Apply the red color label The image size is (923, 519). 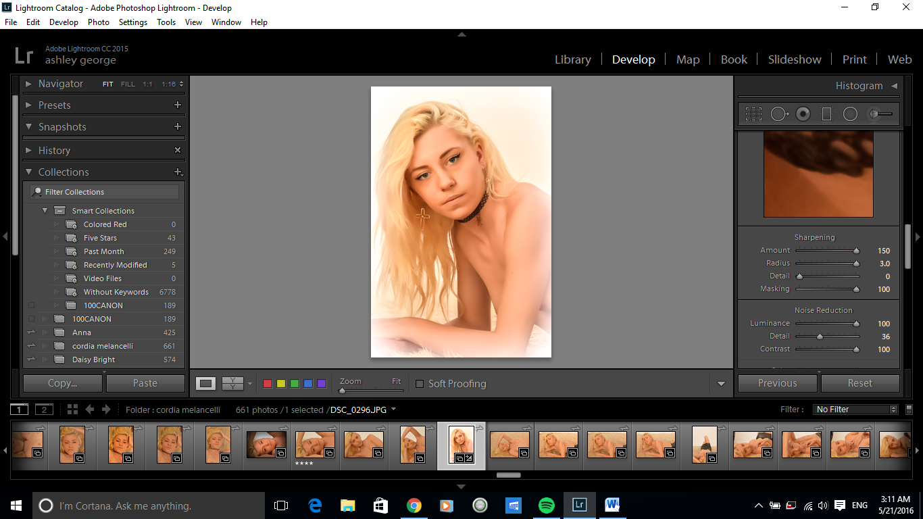(x=268, y=384)
